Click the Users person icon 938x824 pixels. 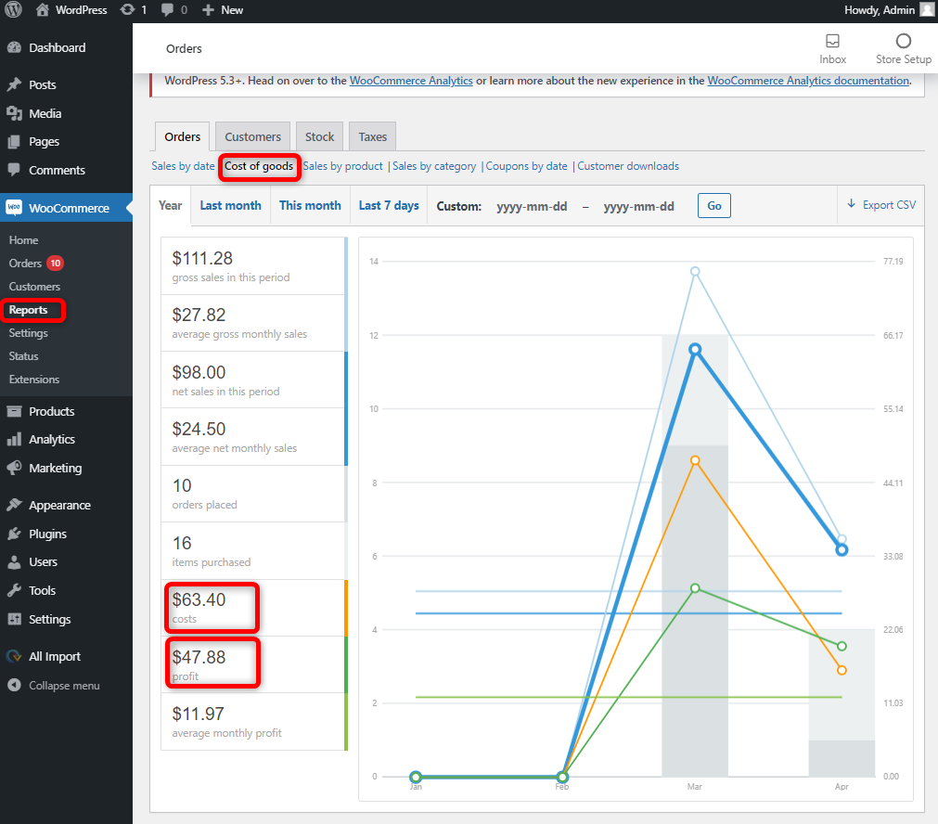14,562
